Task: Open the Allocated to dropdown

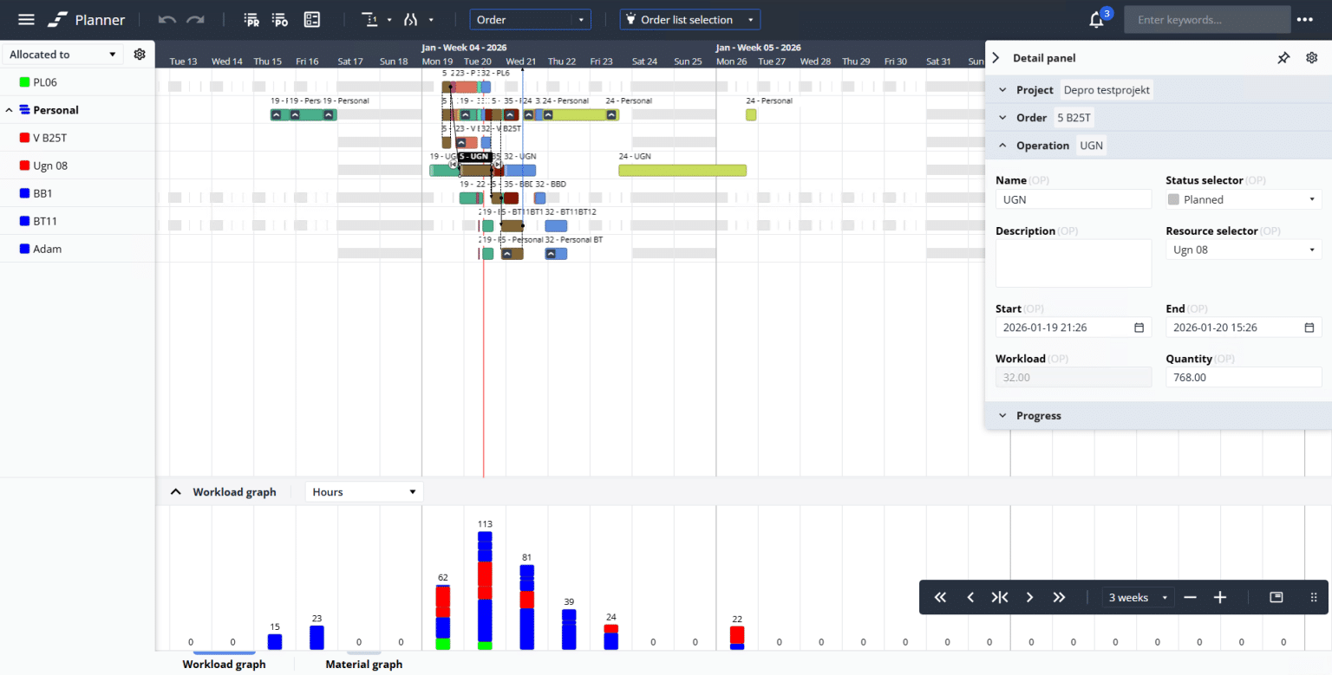Action: (x=62, y=54)
